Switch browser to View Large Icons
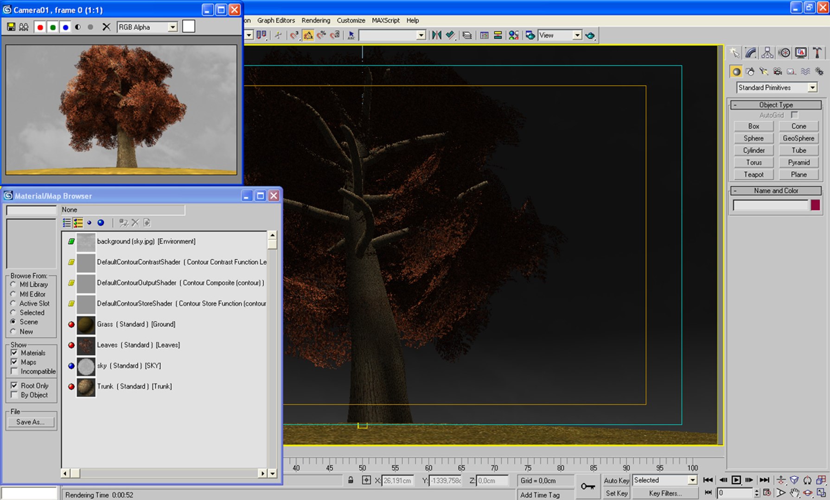The height and width of the screenshot is (500, 830). (x=101, y=223)
